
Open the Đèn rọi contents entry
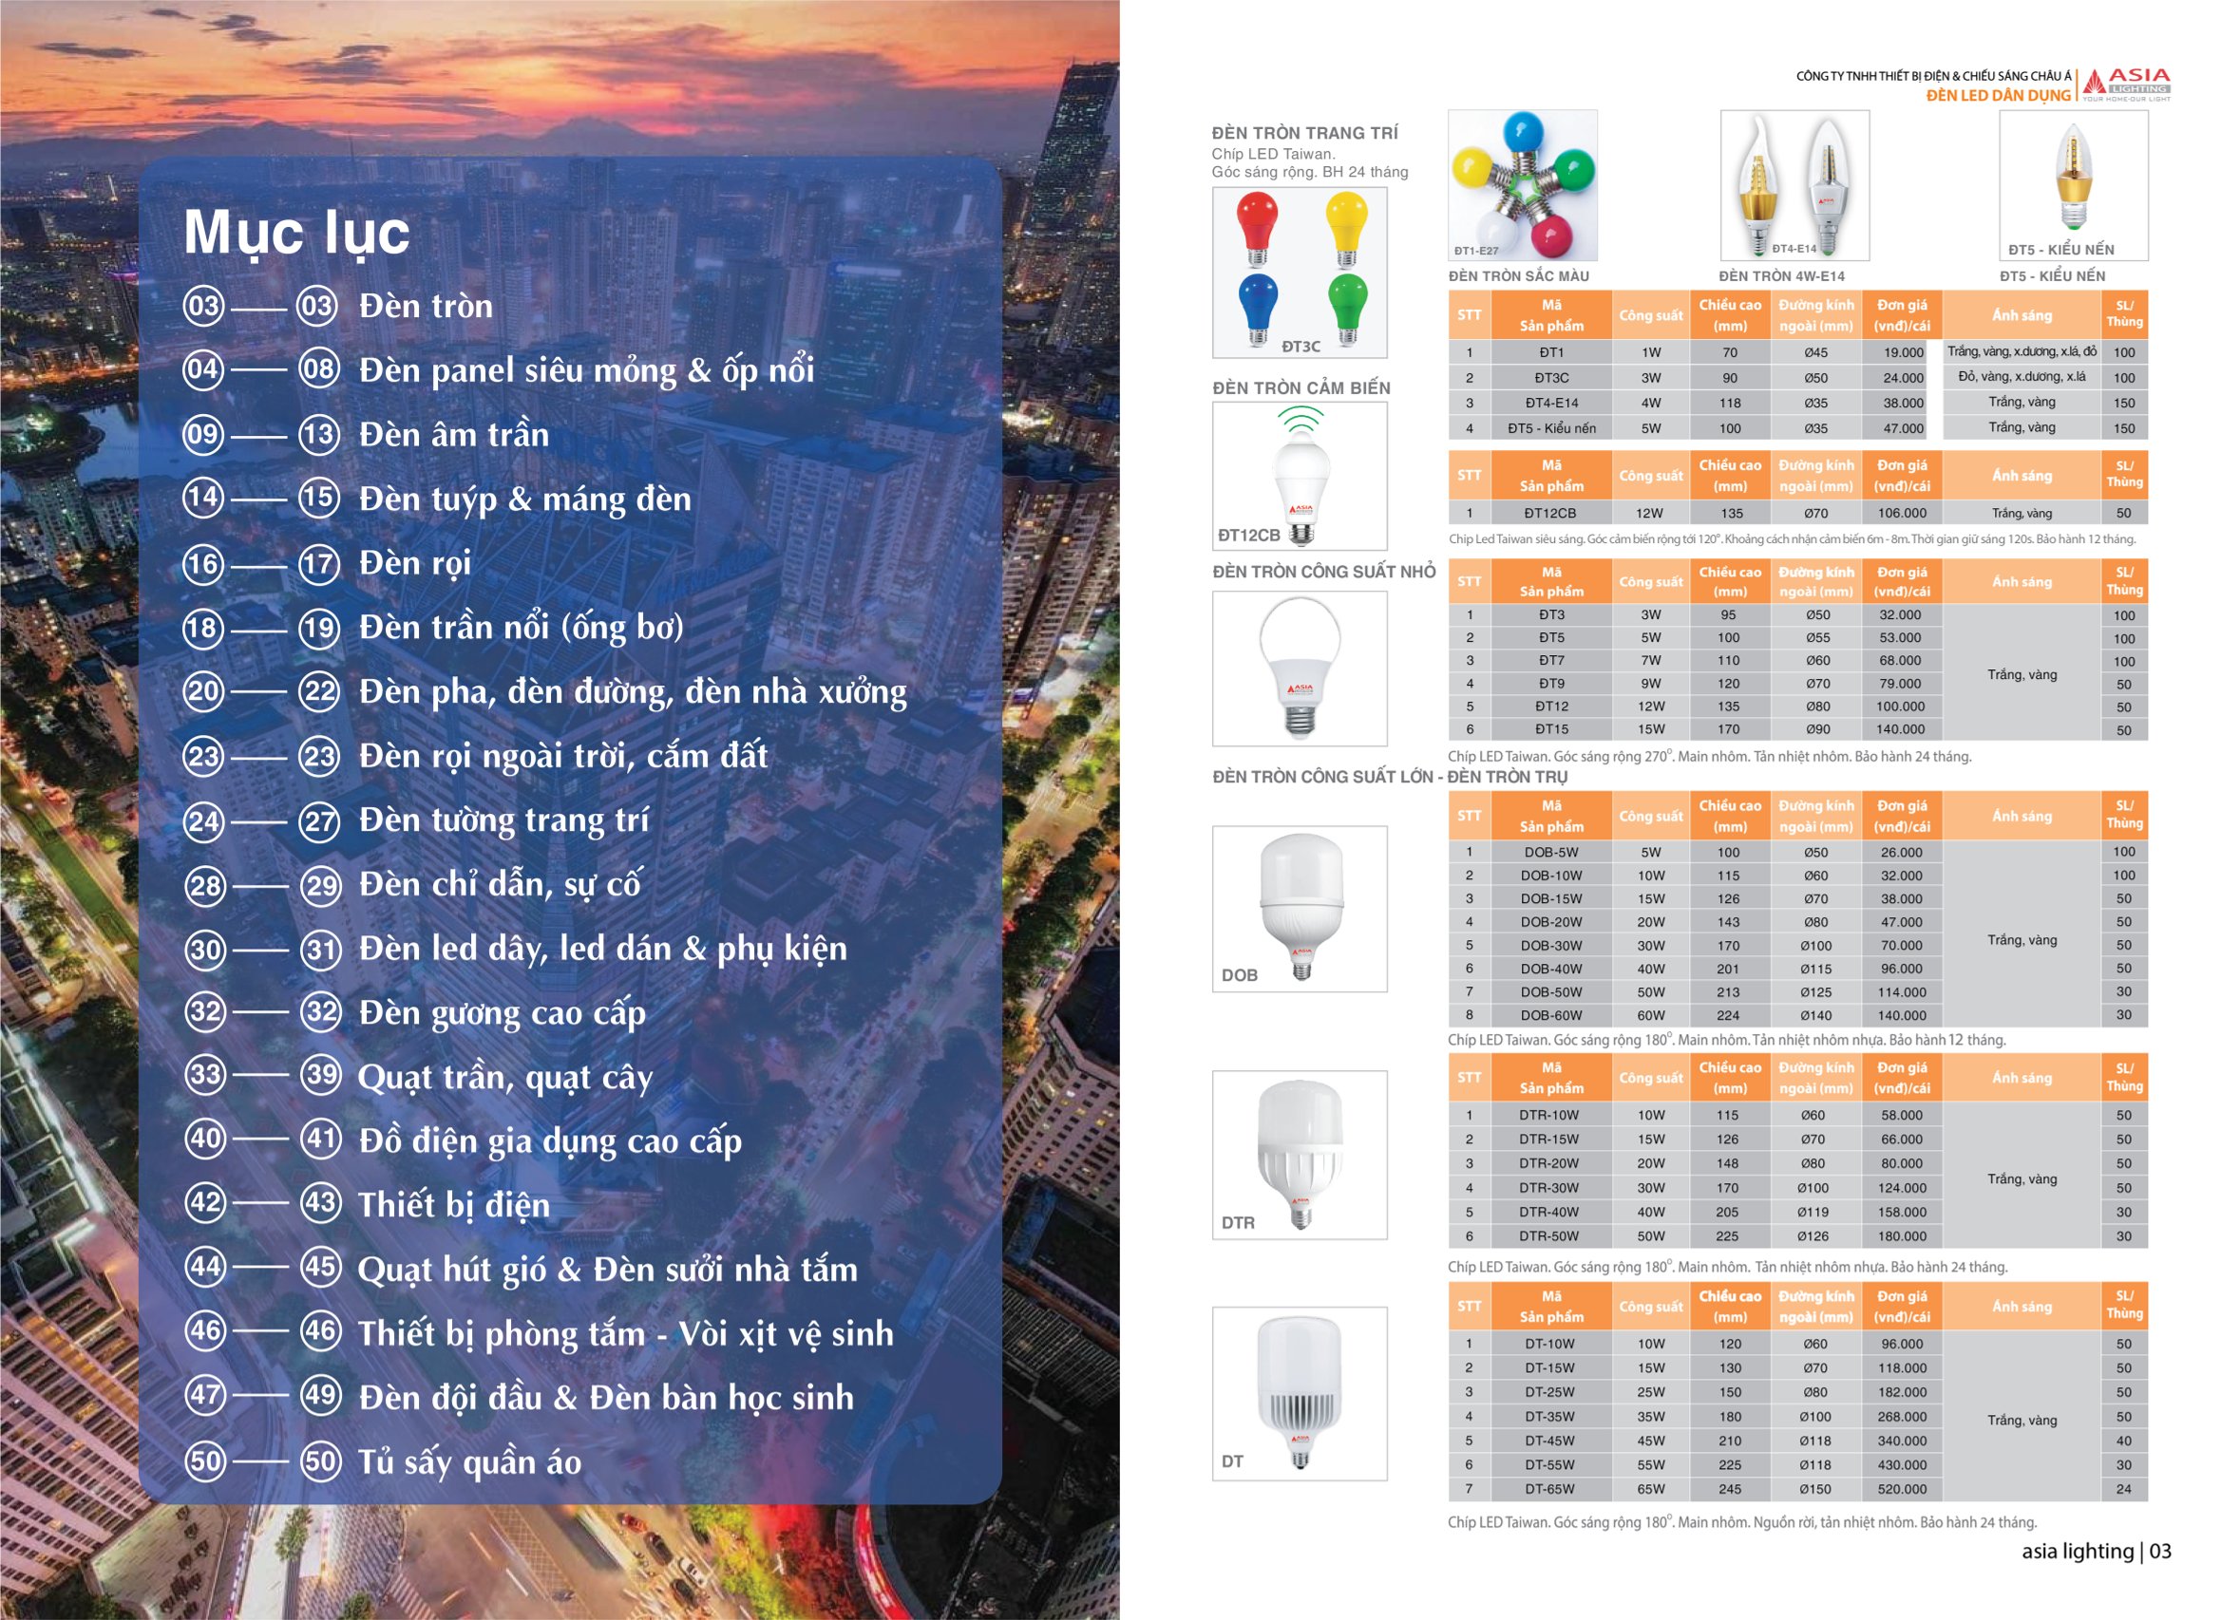(x=415, y=563)
